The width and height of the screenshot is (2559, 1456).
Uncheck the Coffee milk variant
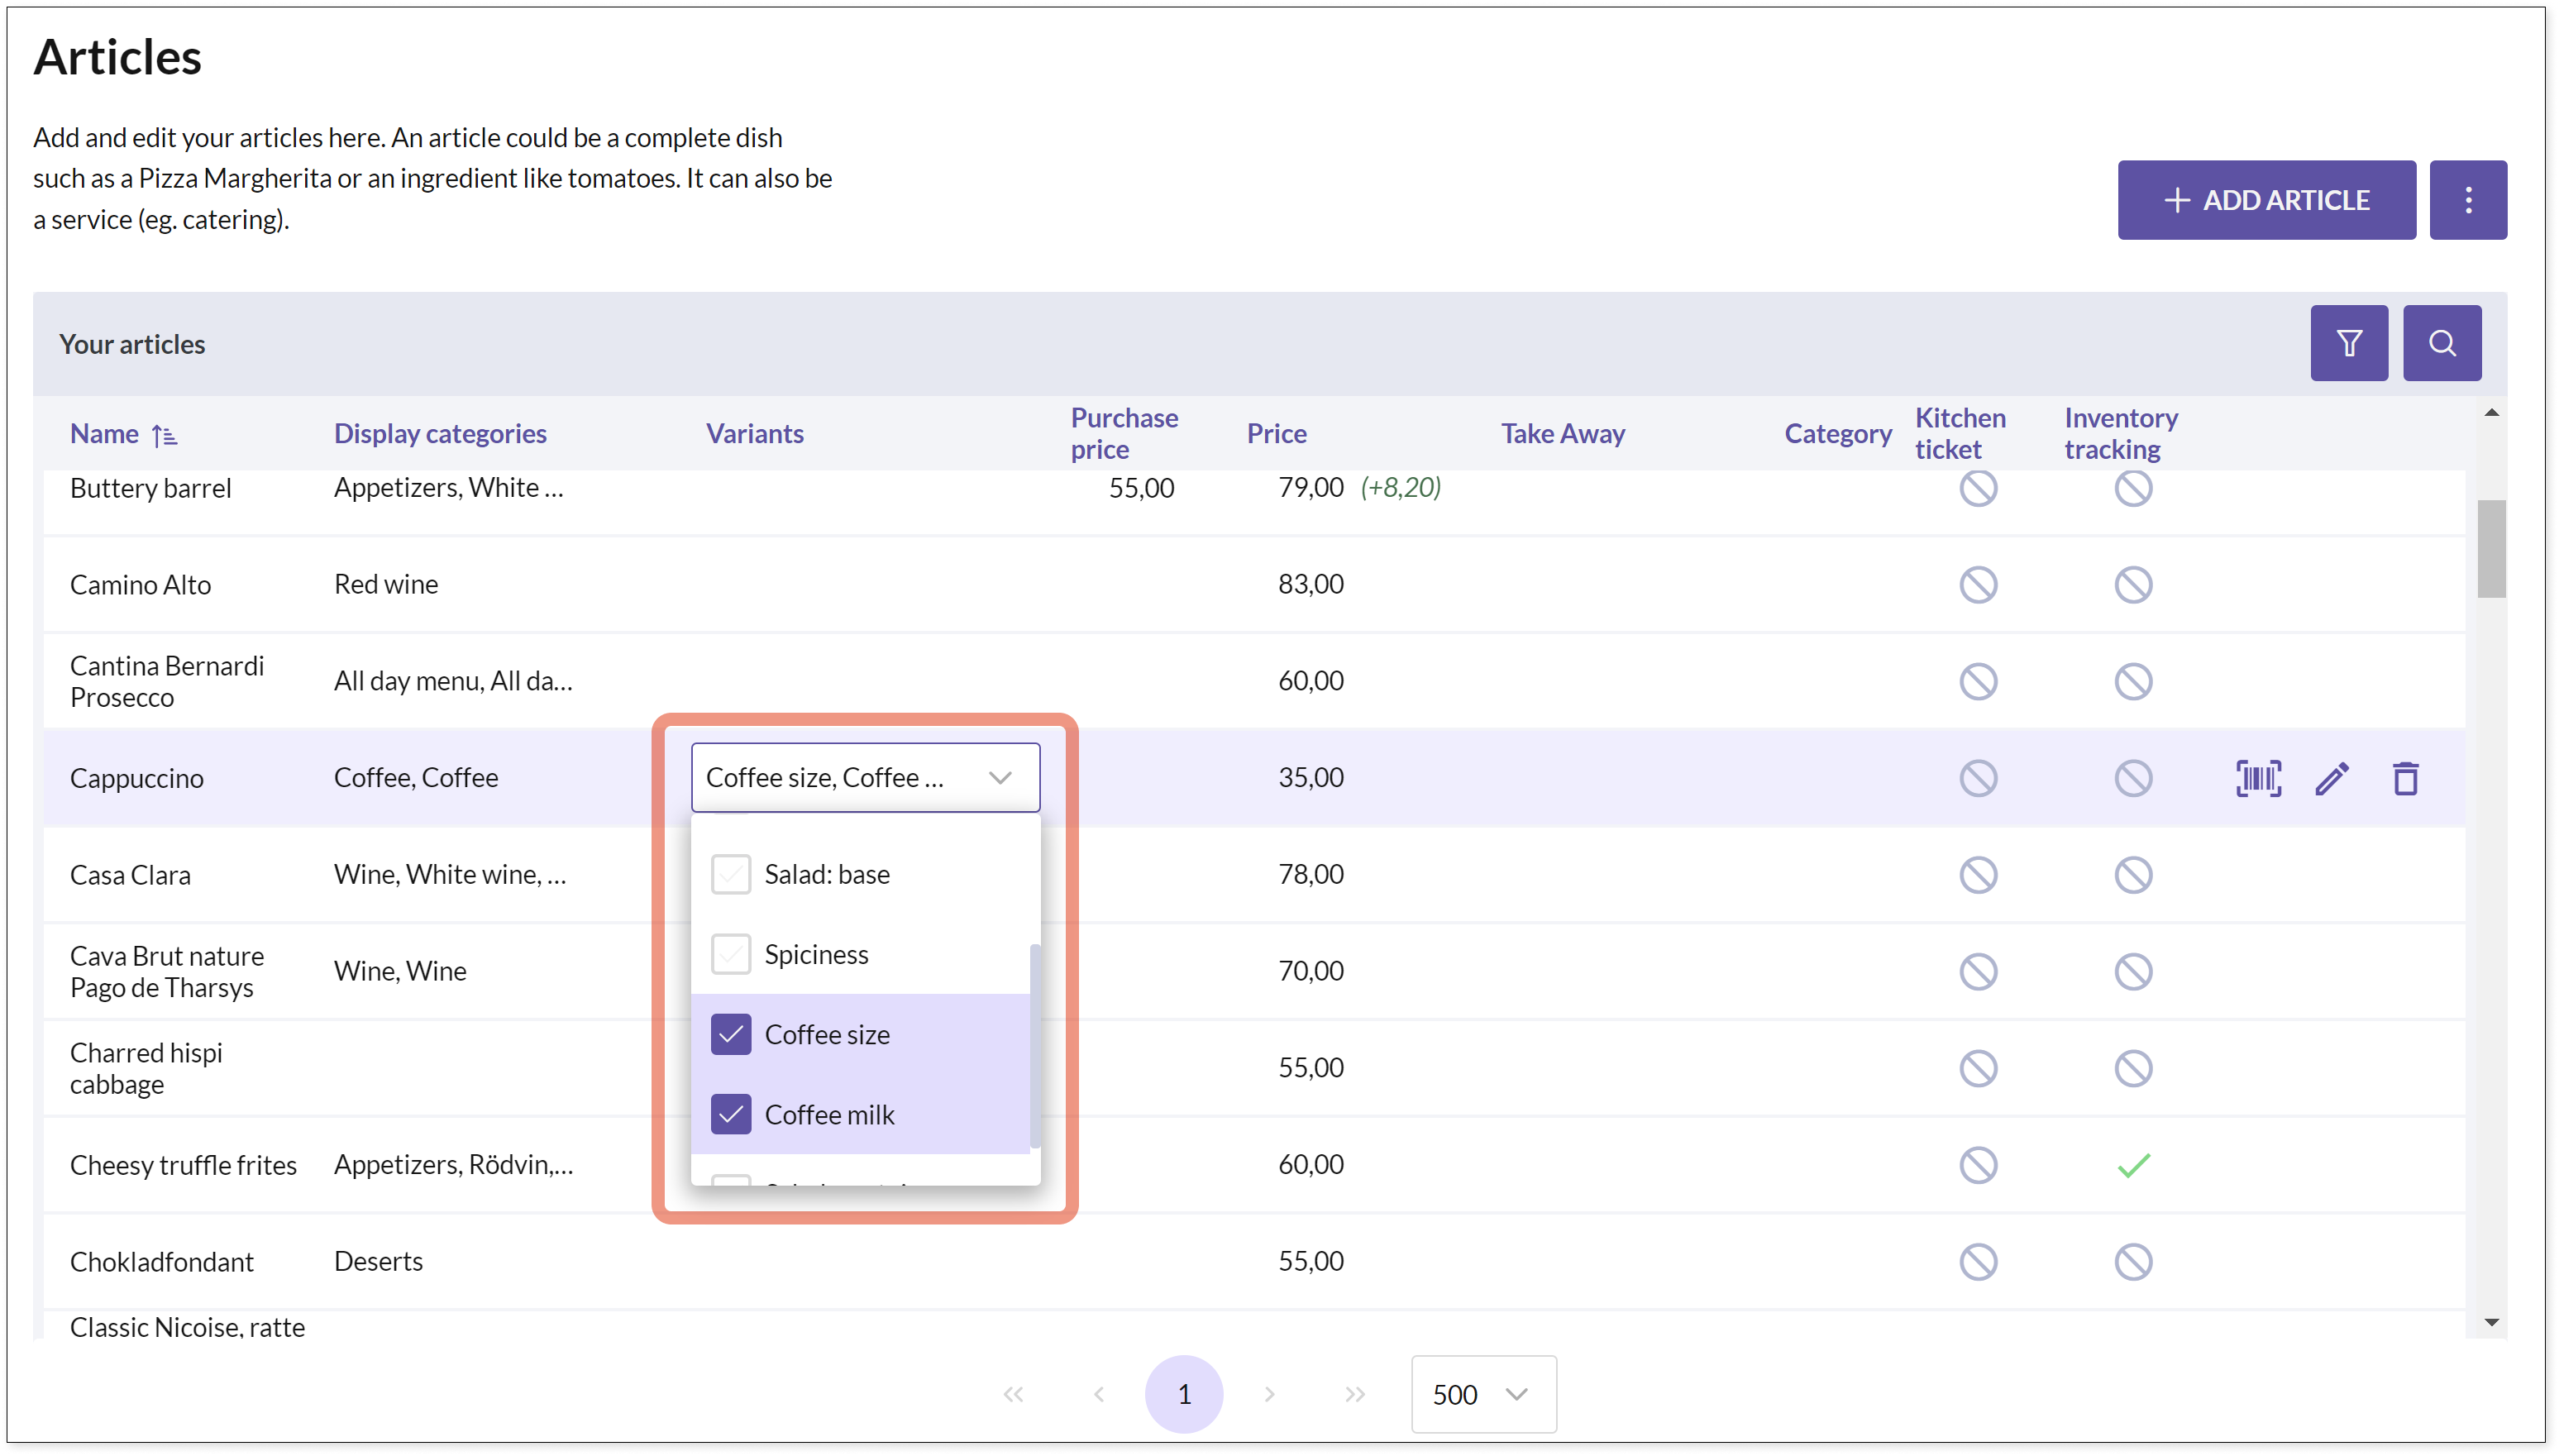pyautogui.click(x=731, y=1114)
